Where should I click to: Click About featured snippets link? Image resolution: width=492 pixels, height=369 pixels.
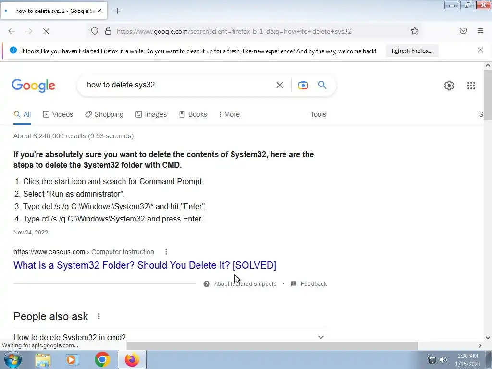tap(245, 284)
